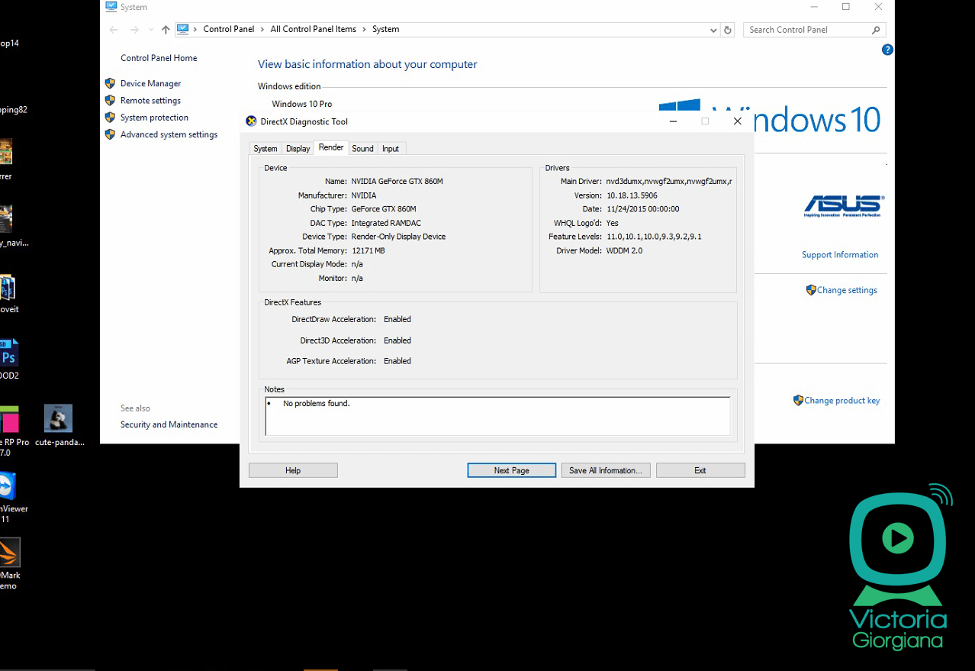Click Change settings link
This screenshot has width=975, height=671.
(x=847, y=290)
